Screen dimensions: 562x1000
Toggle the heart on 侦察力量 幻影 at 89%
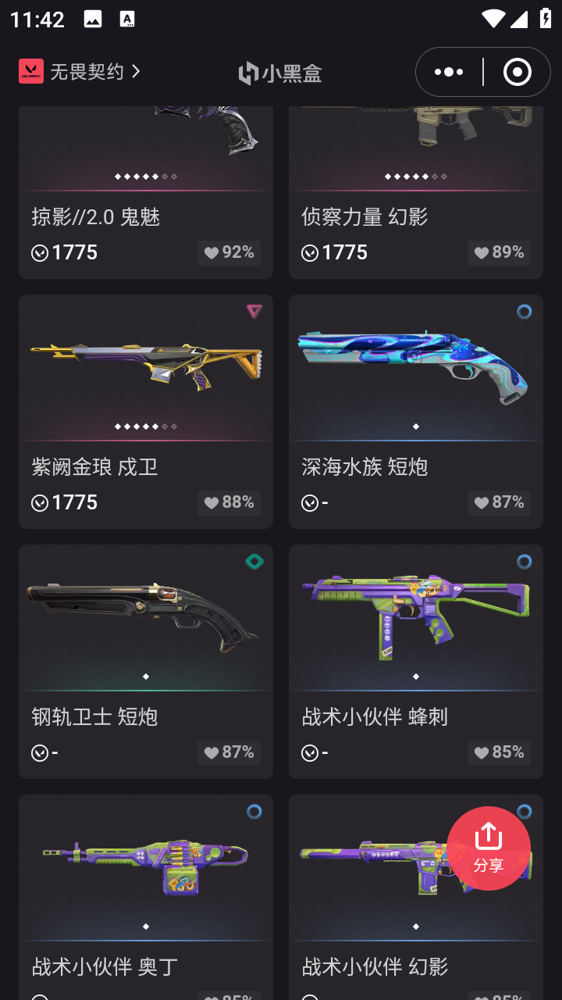pyautogui.click(x=499, y=252)
